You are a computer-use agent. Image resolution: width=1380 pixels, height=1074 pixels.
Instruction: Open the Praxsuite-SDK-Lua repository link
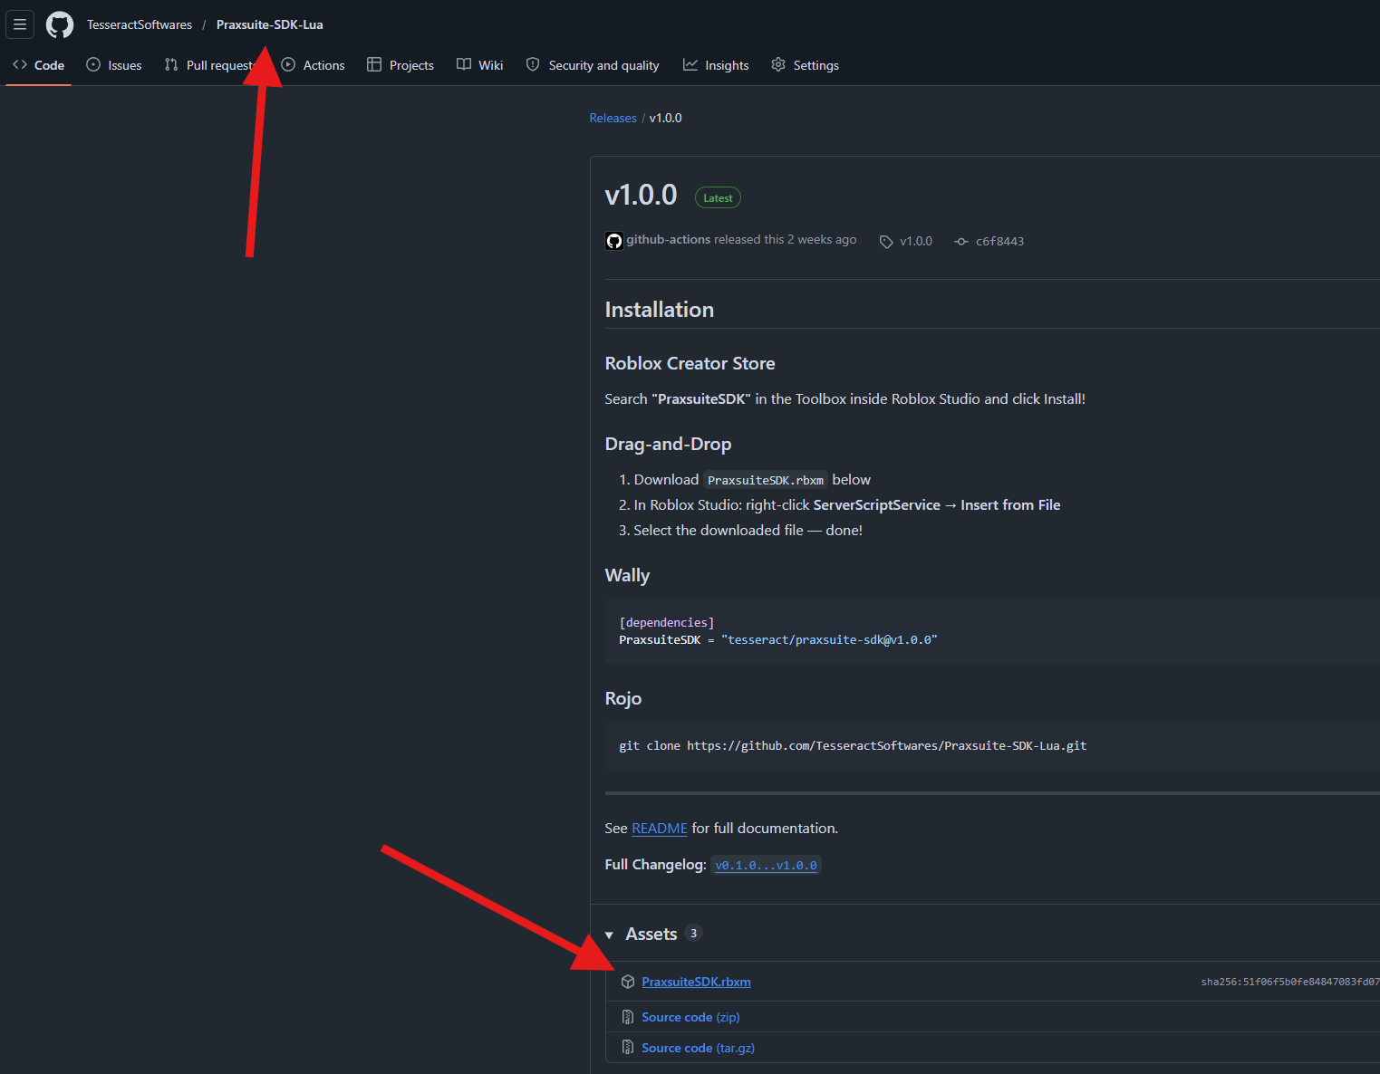pos(269,24)
